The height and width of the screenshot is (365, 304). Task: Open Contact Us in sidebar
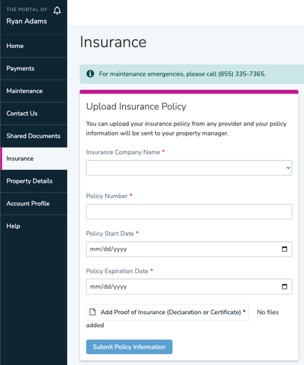coord(34,113)
